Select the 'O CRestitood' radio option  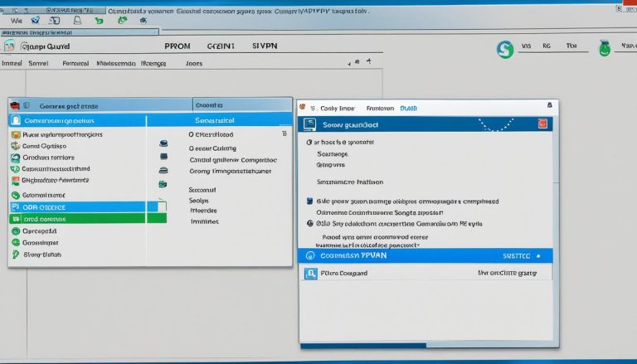coord(192,133)
